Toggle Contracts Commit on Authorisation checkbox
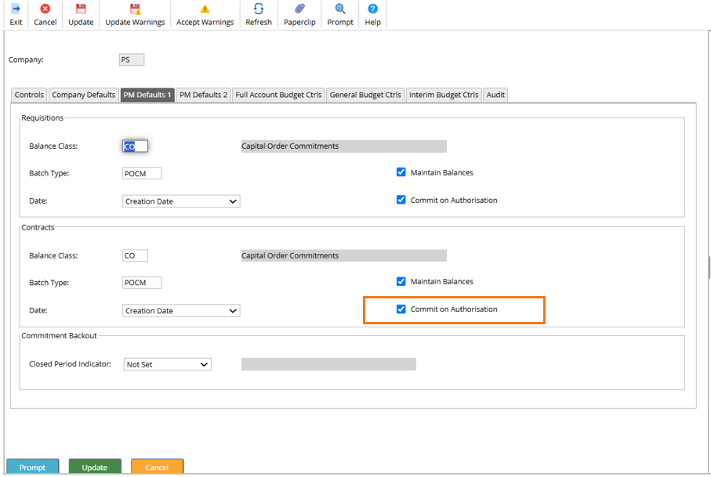711x477 pixels. tap(401, 309)
